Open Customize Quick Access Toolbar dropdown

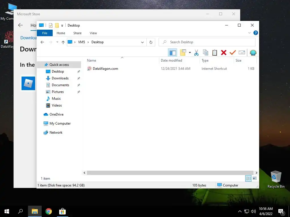coord(62,26)
